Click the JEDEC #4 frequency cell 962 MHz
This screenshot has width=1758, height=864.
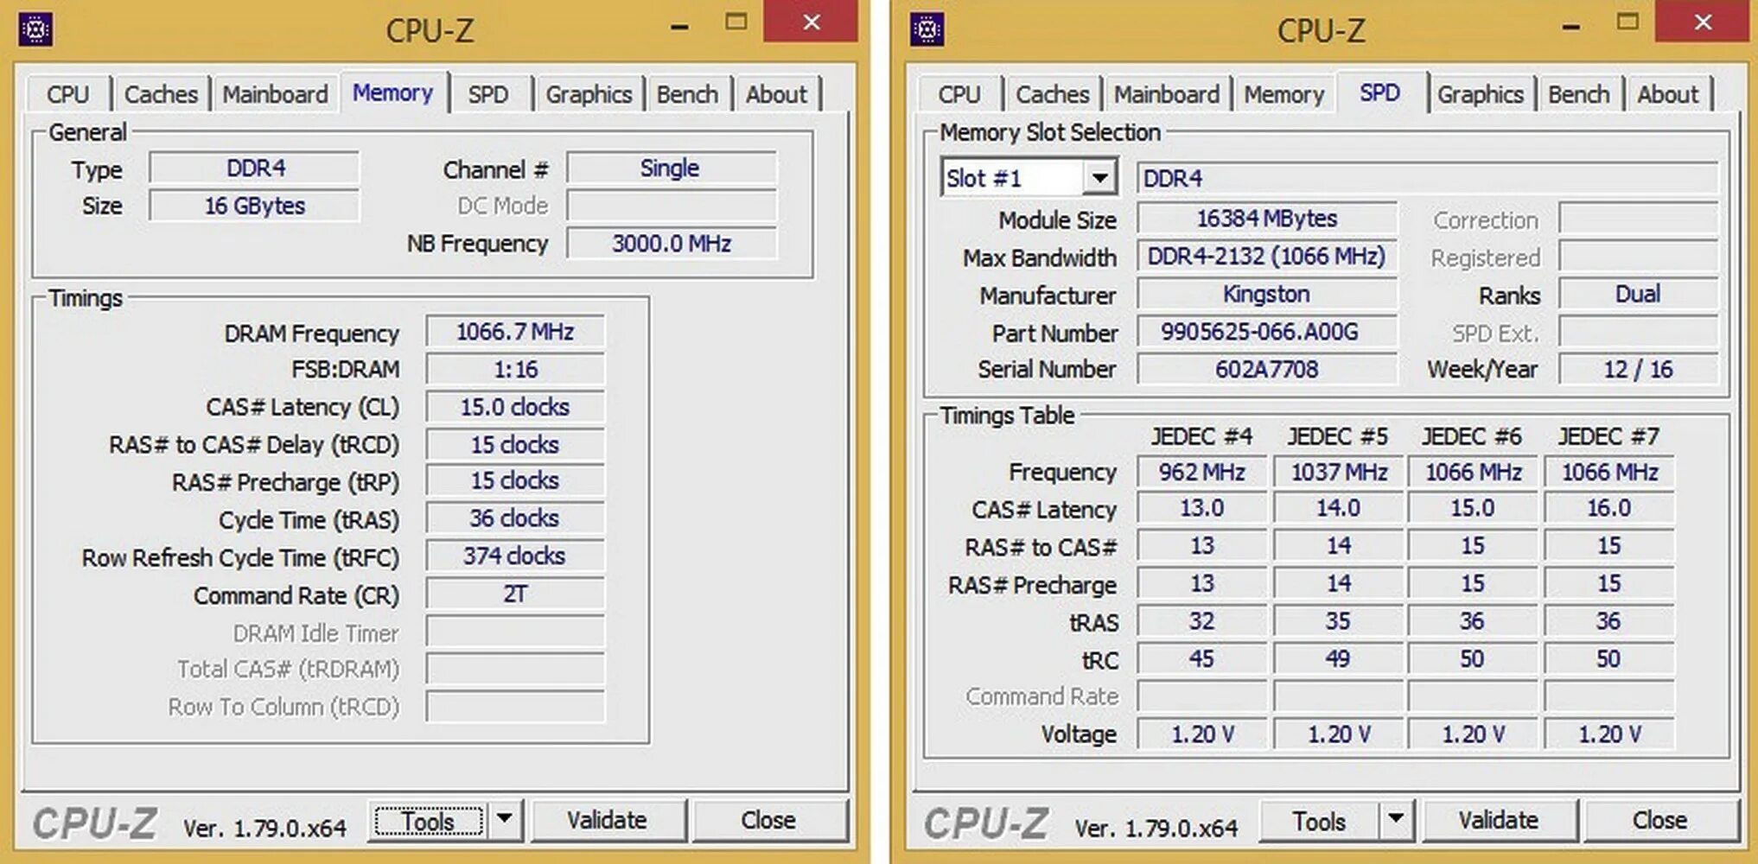tap(1202, 473)
